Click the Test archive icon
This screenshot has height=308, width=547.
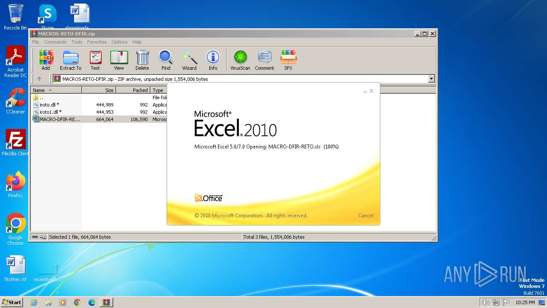[x=95, y=60]
